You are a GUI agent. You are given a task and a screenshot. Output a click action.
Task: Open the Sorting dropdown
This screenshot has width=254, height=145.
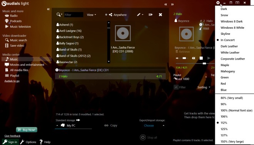point(204,87)
